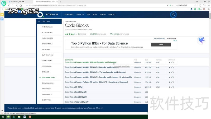The image size is (211, 119).
Task: Click the Windows Start button
Action: tap(3, 117)
